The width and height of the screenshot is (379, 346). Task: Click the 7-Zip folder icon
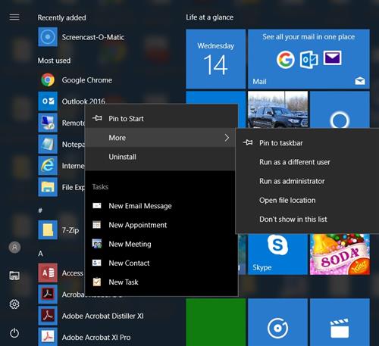[x=48, y=230]
